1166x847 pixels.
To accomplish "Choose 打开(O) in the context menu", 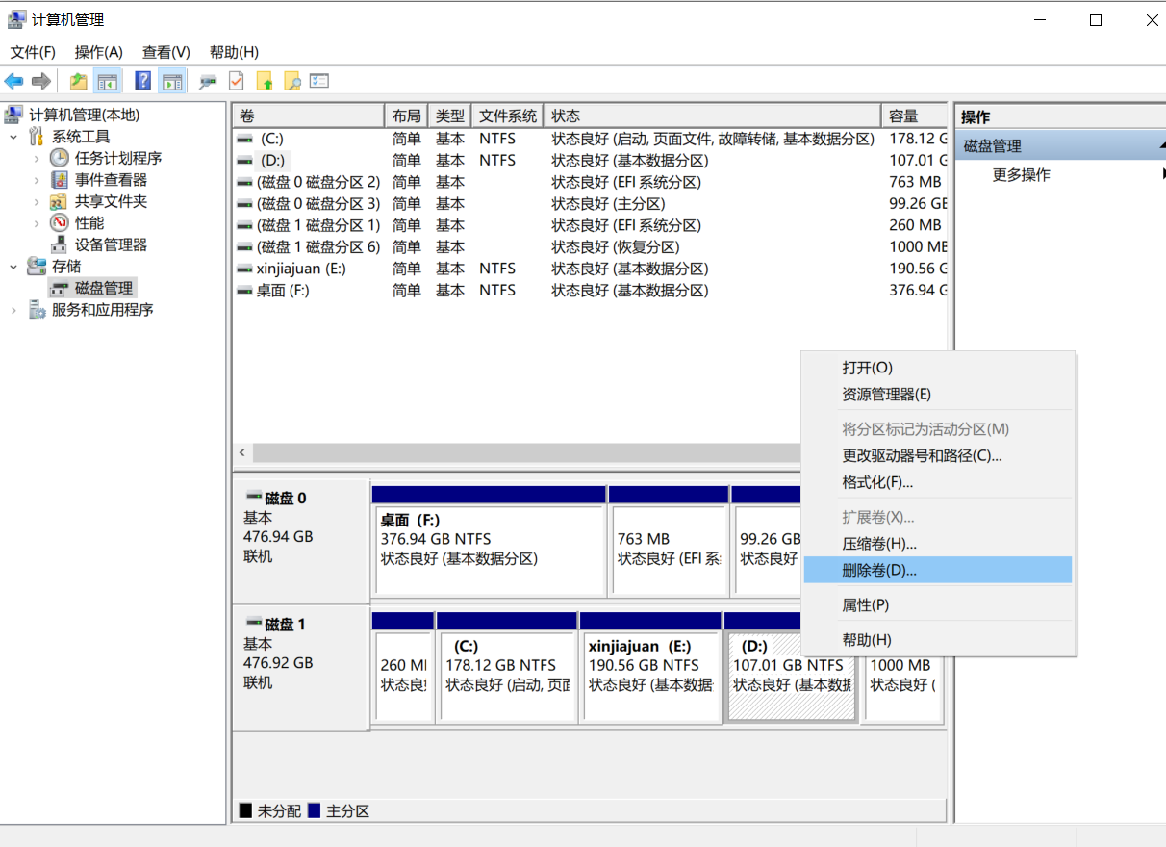I will [938, 368].
